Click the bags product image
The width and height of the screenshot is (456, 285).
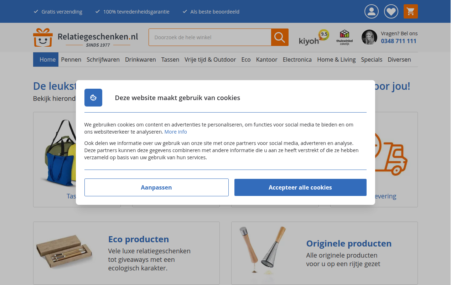pyautogui.click(x=59, y=154)
